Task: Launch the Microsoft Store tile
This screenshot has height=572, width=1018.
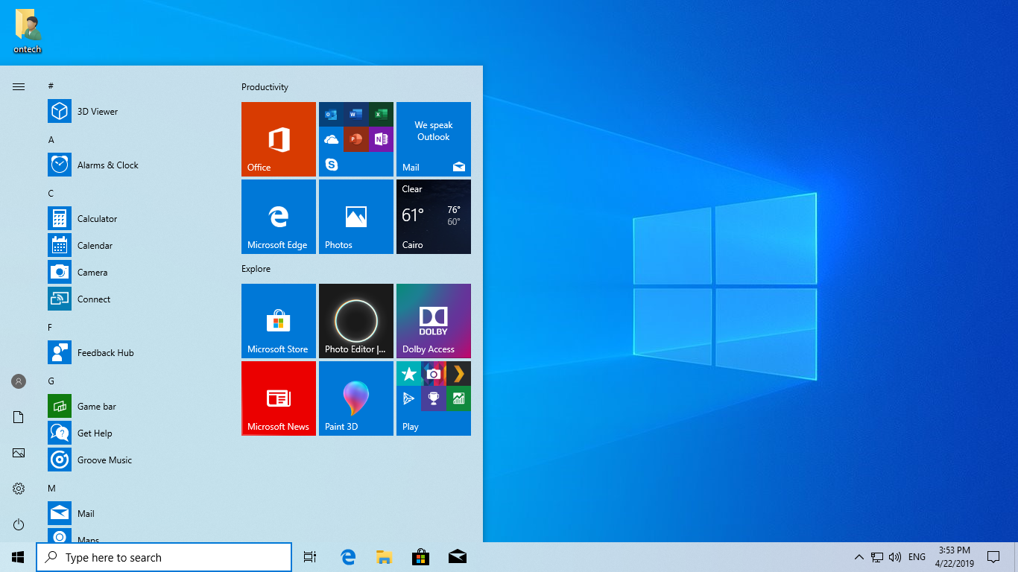Action: click(x=279, y=321)
